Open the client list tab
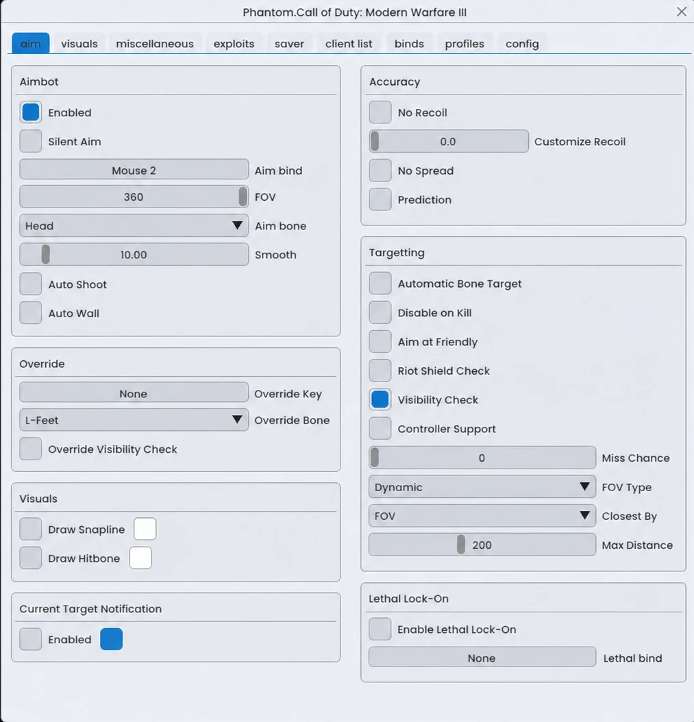 point(349,44)
